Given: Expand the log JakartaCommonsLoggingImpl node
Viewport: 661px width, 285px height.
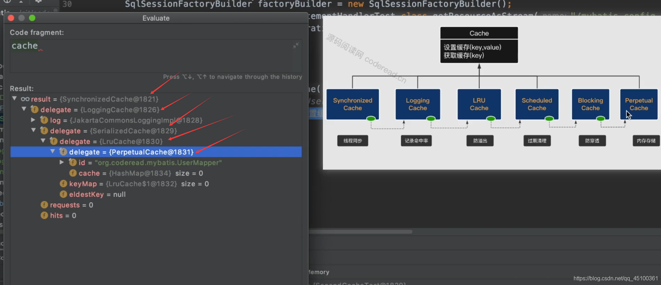Looking at the screenshot, I should coord(33,120).
